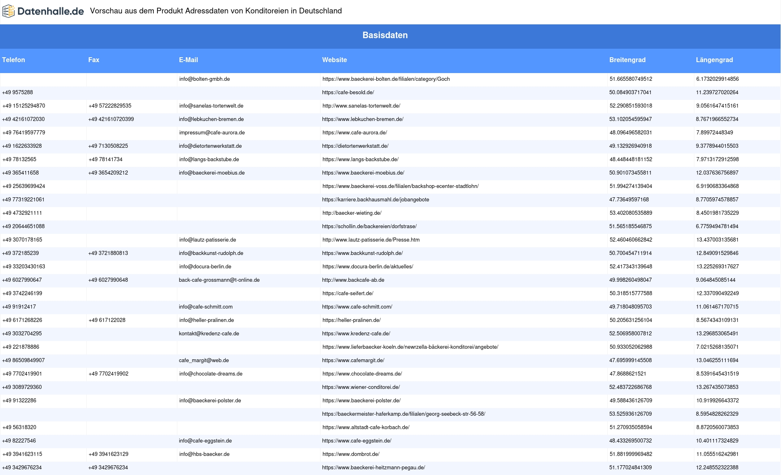Click the Website column header

point(334,60)
